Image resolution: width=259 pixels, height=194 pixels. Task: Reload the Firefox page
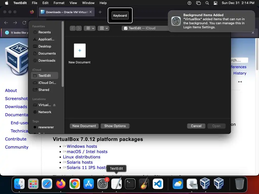(24, 22)
